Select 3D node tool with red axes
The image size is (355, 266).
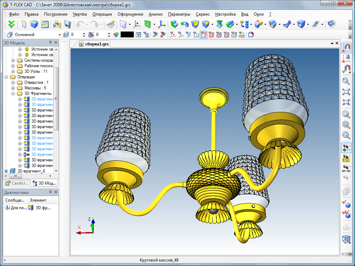pyautogui.click(x=137, y=24)
